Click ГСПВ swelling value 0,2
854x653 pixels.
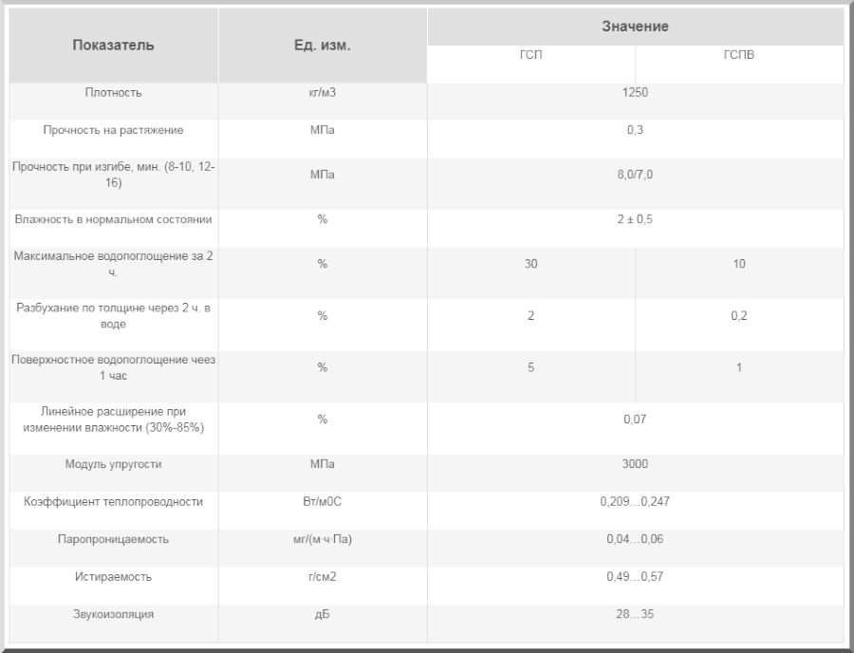pyautogui.click(x=739, y=316)
